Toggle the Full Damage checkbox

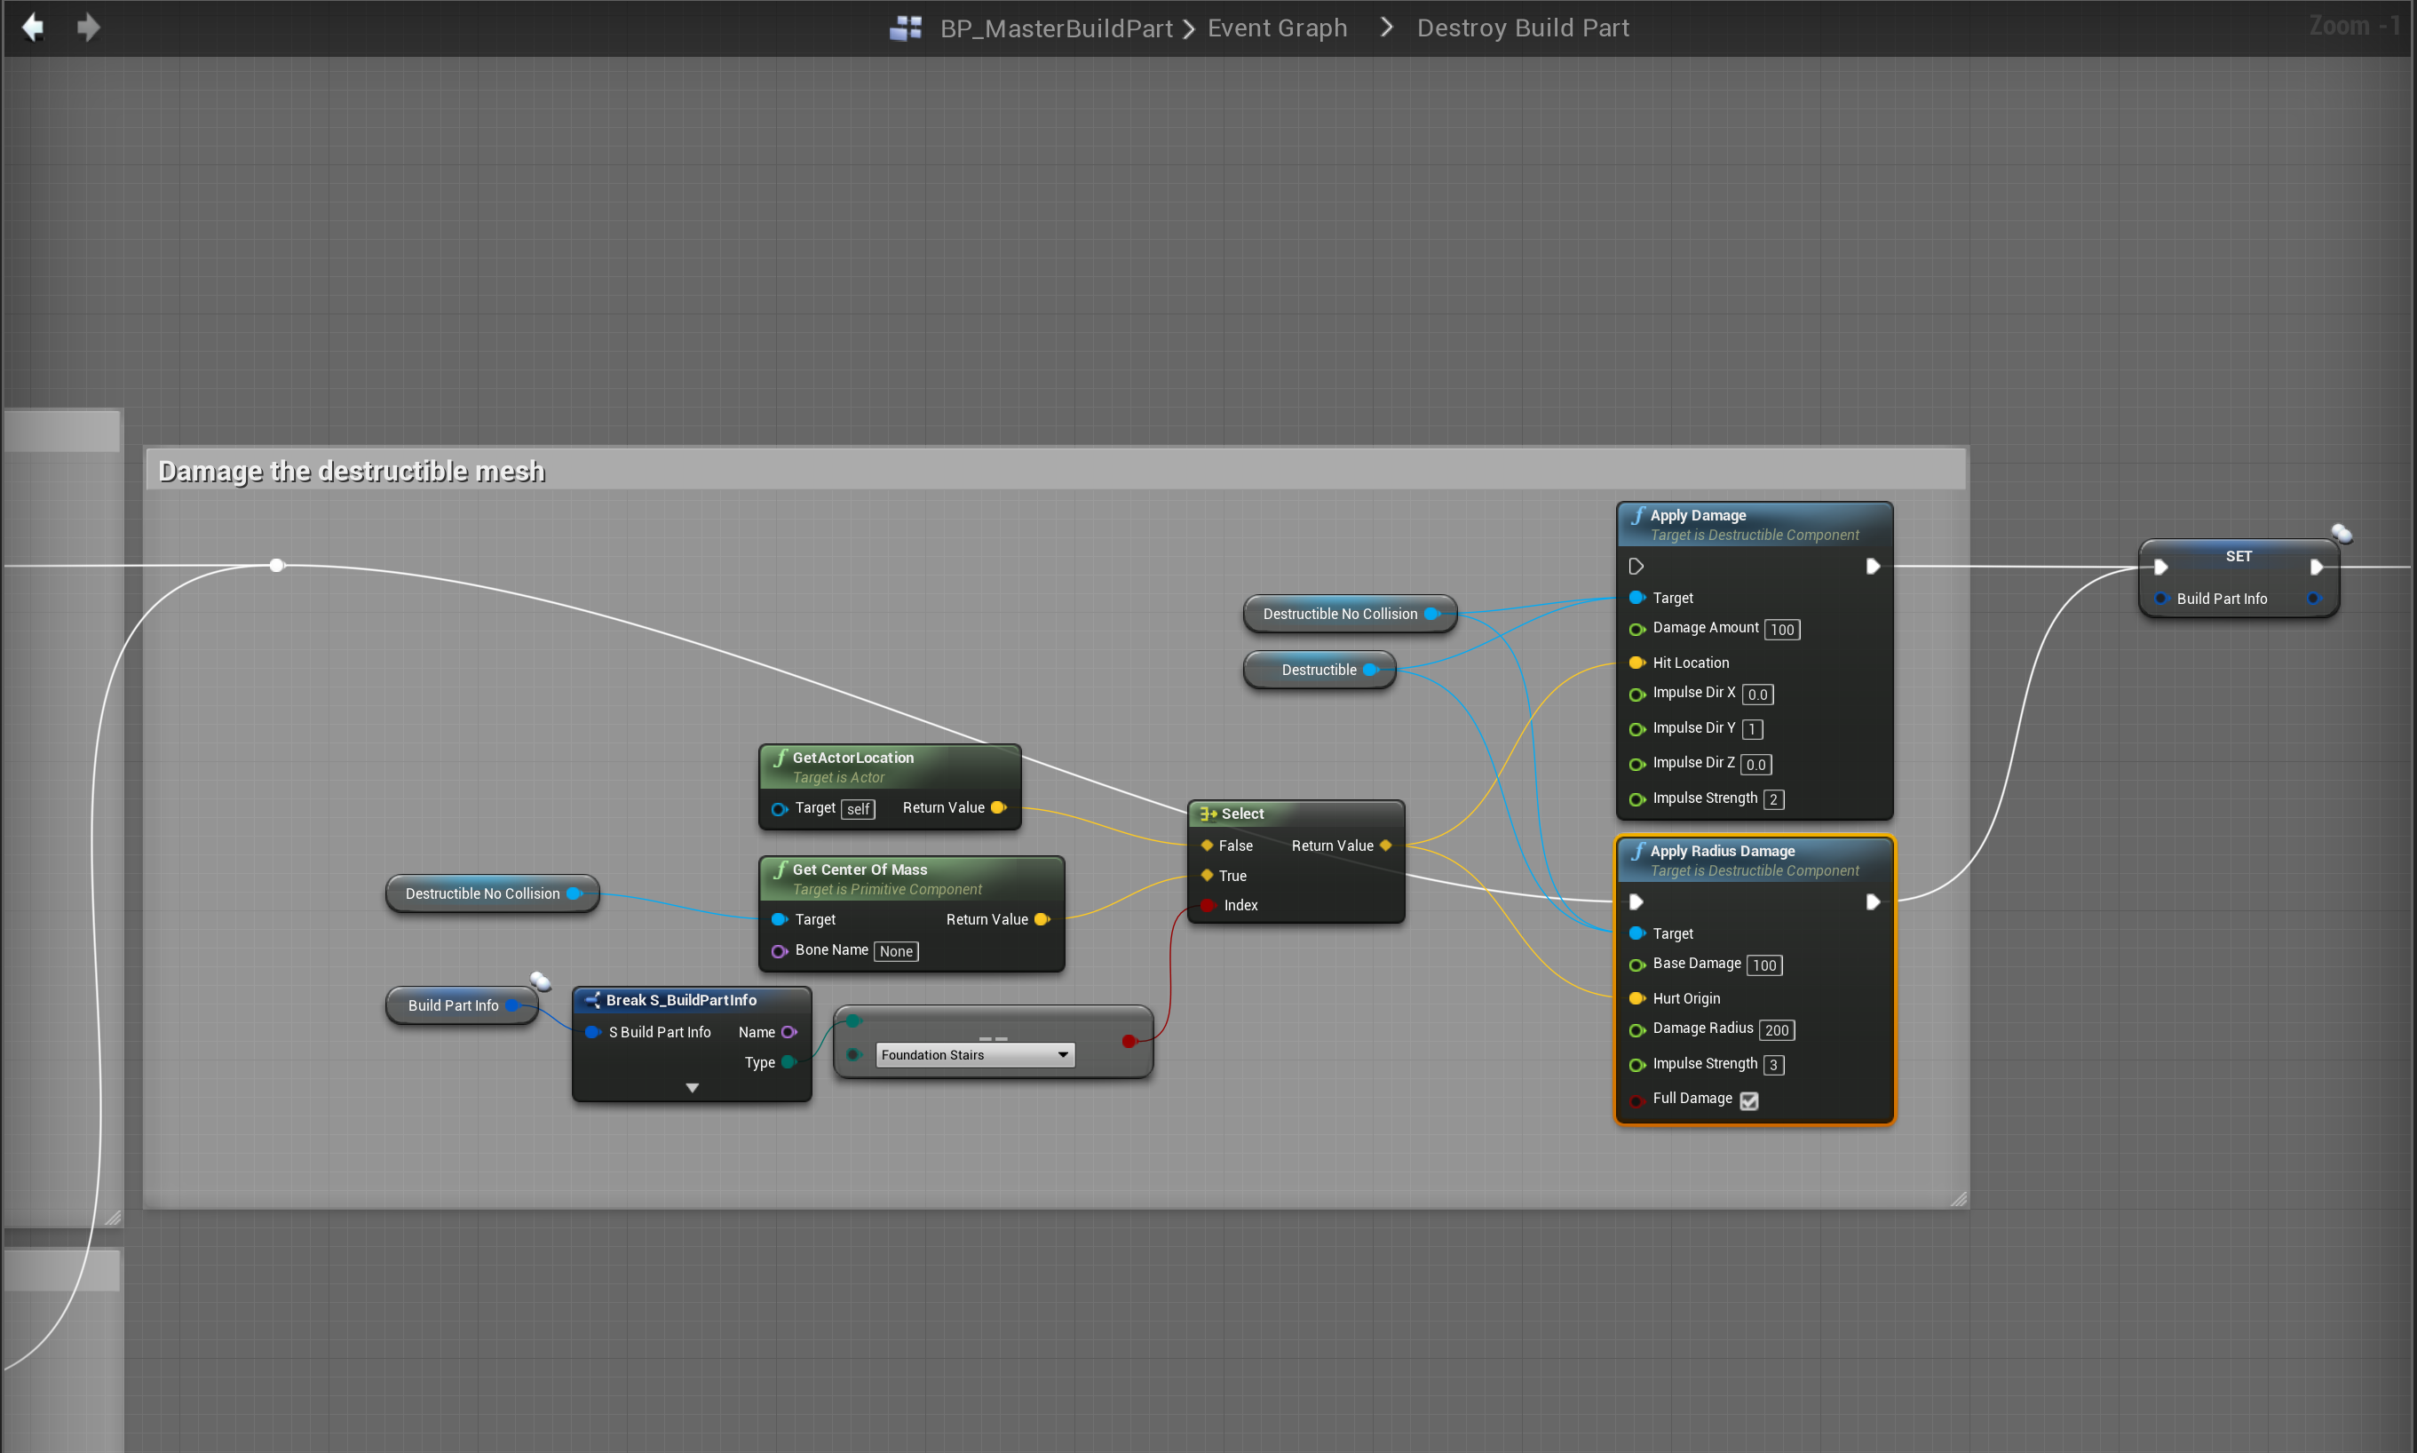click(x=1749, y=1100)
